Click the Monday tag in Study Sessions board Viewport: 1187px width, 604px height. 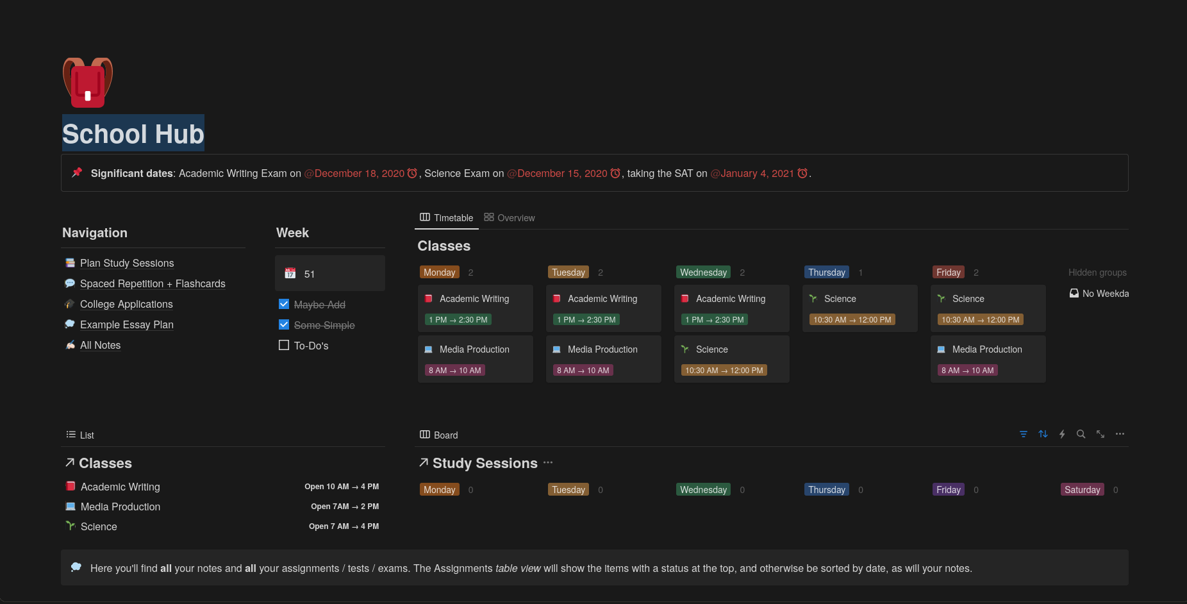pos(439,490)
